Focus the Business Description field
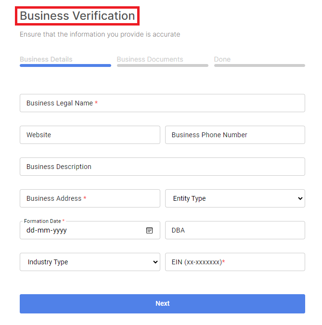The image size is (322, 325). coord(163,167)
